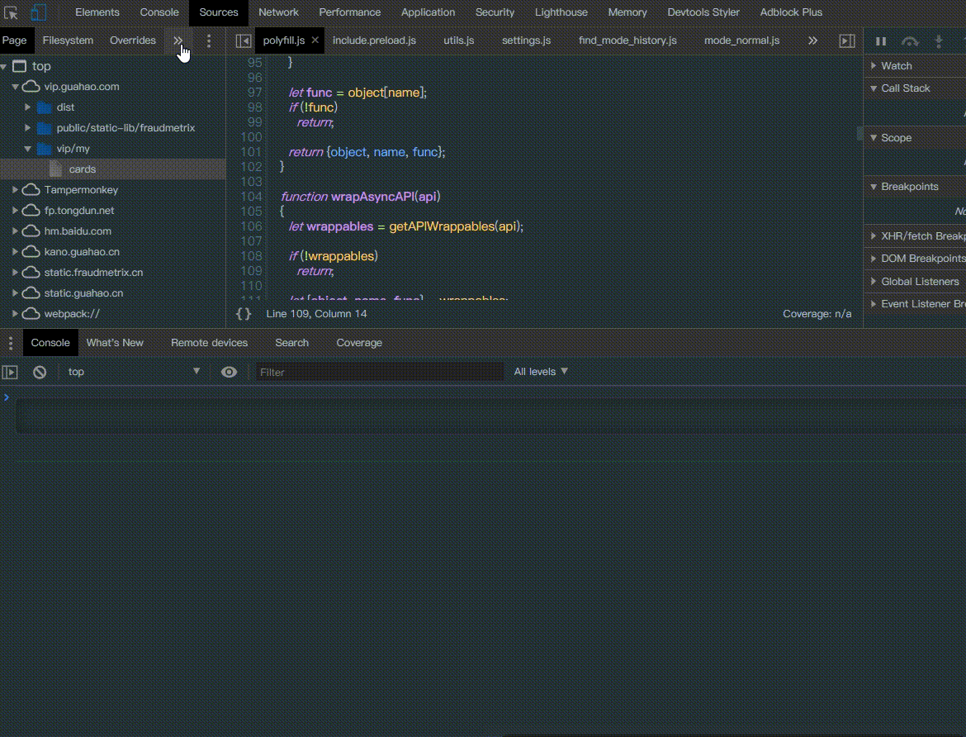Hide the debugger sidebar pane
Screen dimensions: 966x737
847,40
